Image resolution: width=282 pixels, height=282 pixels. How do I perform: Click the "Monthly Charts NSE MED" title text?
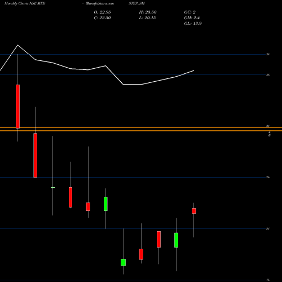coord(25,3)
